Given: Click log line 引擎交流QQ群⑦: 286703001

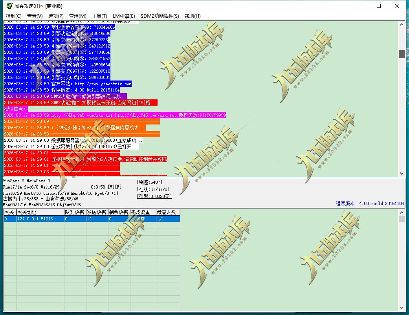Looking at the screenshot, I should [57, 77].
